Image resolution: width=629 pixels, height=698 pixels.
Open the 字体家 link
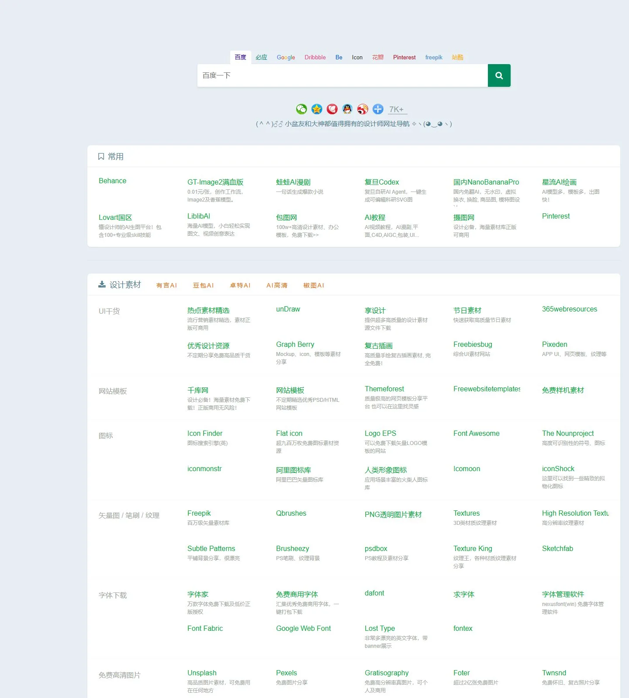click(198, 594)
